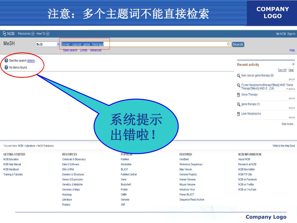
Task: Open recent search liver cancer gene therapy (0)
Action: coord(257,75)
